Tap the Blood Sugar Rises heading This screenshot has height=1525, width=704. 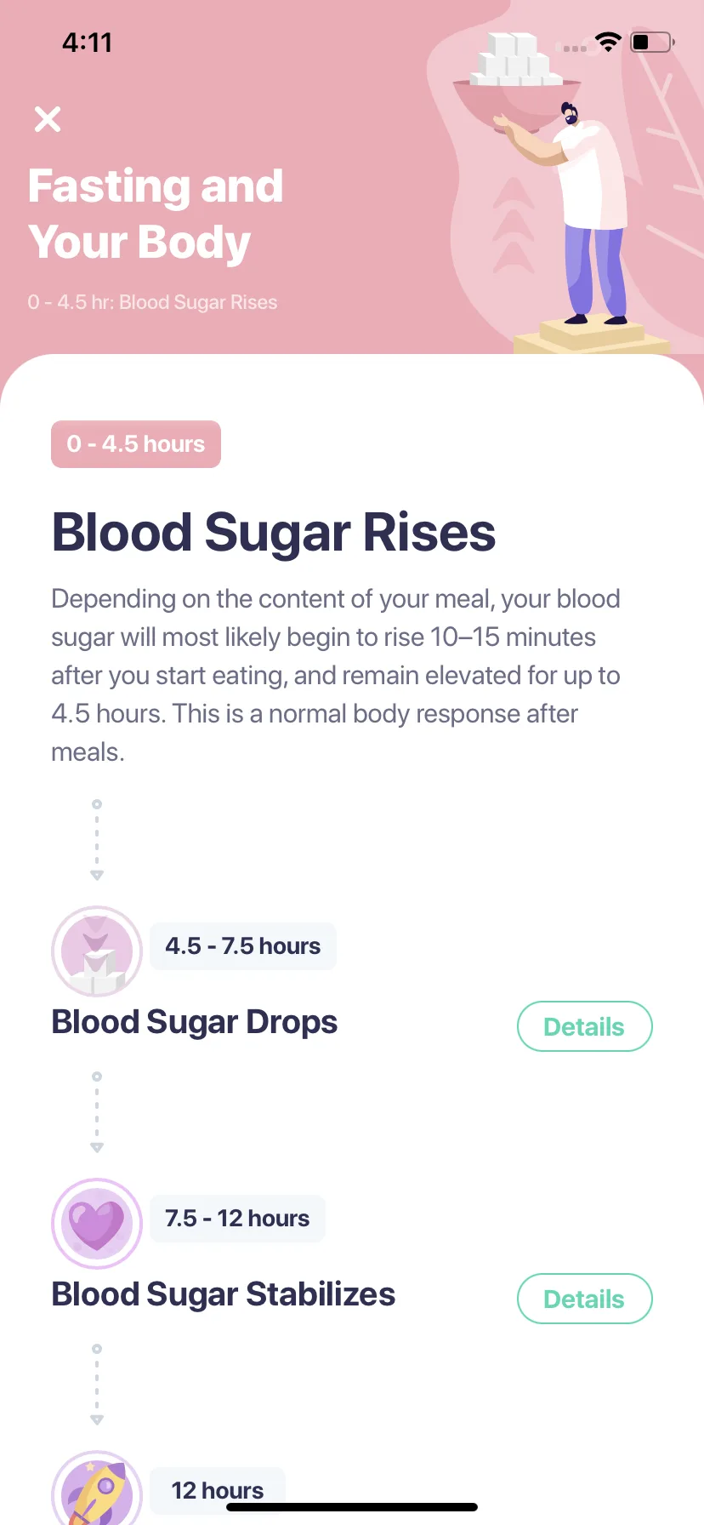point(274,533)
